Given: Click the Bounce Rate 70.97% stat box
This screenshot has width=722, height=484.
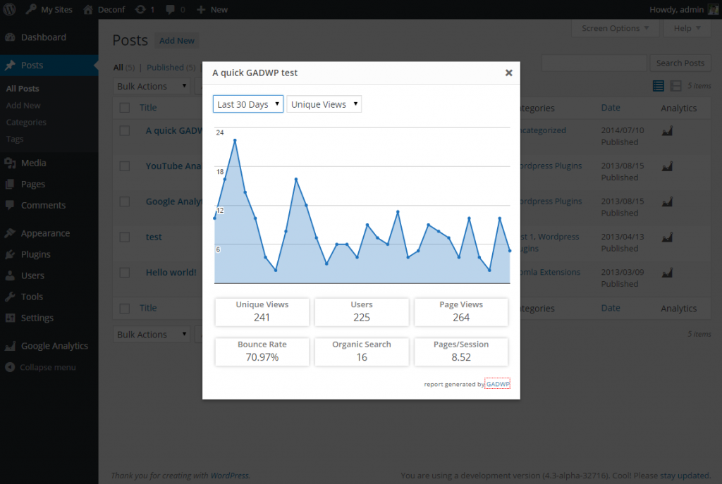Looking at the screenshot, I should pyautogui.click(x=262, y=352).
